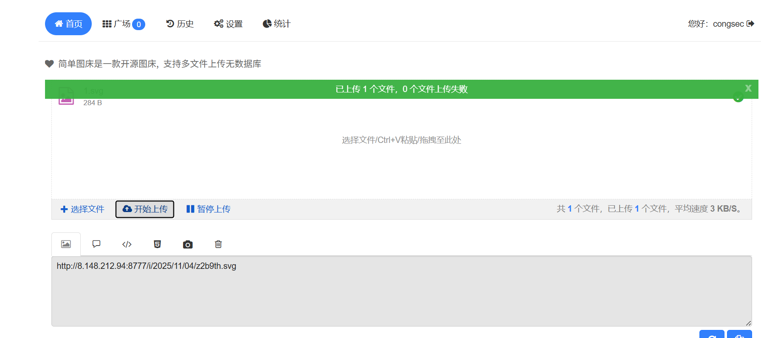Pause uploading with 暂停上传
This screenshot has width=761, height=338.
[209, 209]
